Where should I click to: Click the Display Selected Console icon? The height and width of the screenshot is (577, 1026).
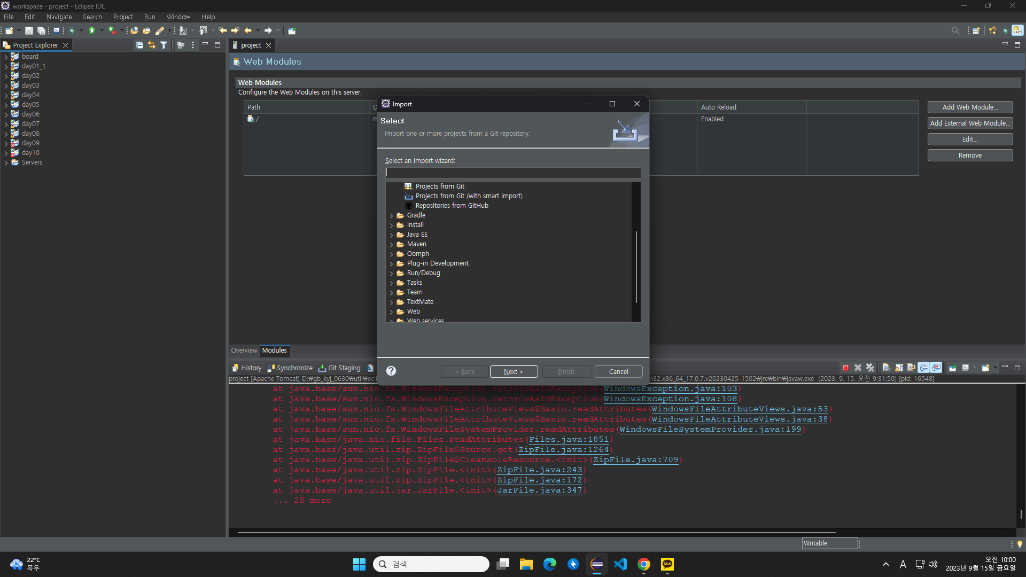(x=965, y=368)
